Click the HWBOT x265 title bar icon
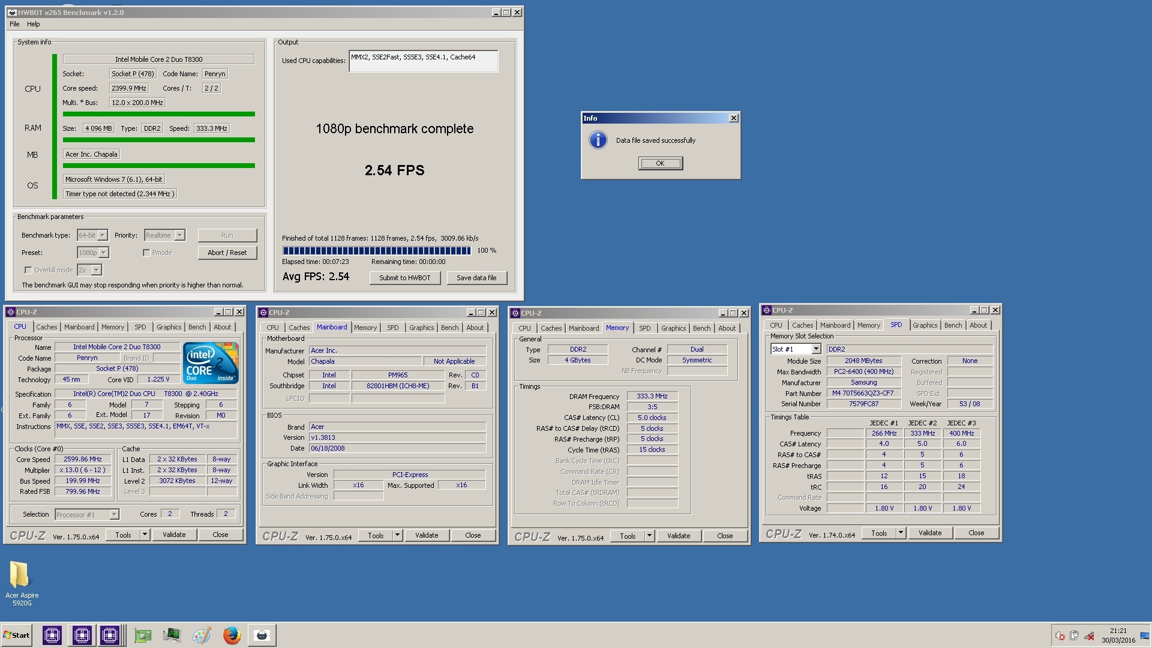Screen dimensions: 1152x648 pyautogui.click(x=12, y=12)
